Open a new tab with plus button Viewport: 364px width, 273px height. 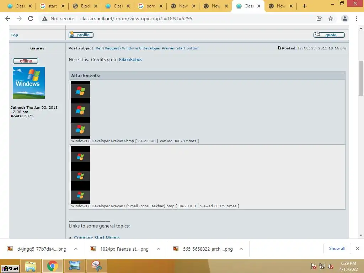305,6
